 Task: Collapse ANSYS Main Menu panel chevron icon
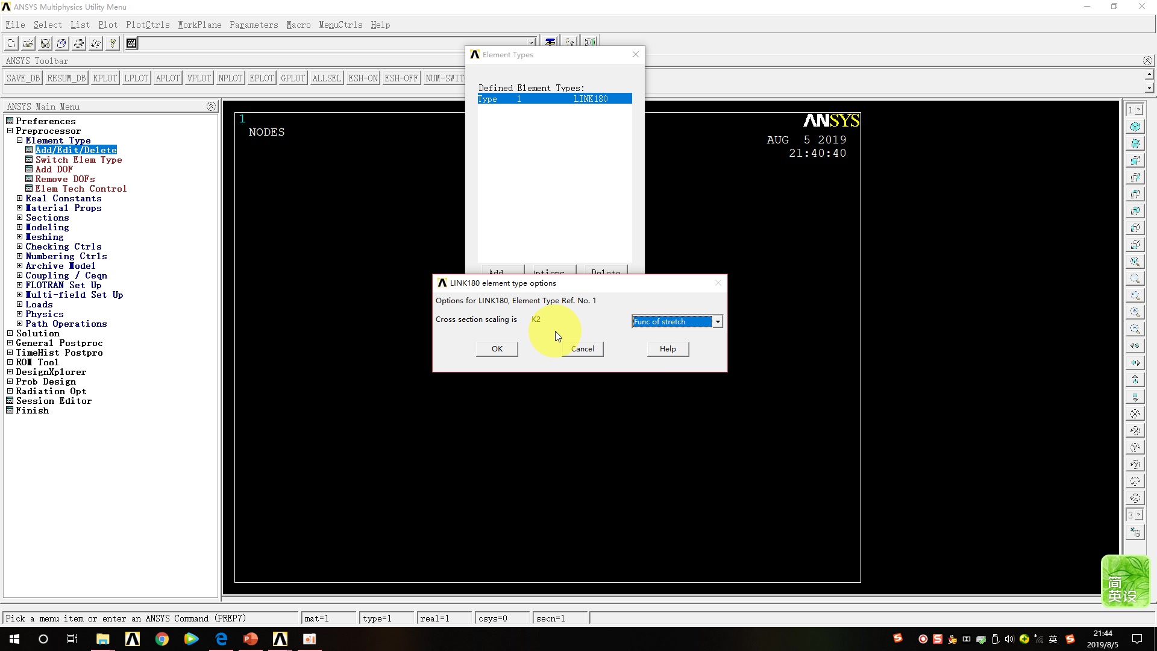point(211,106)
